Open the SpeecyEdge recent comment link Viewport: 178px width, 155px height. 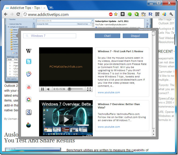click(x=166, y=99)
